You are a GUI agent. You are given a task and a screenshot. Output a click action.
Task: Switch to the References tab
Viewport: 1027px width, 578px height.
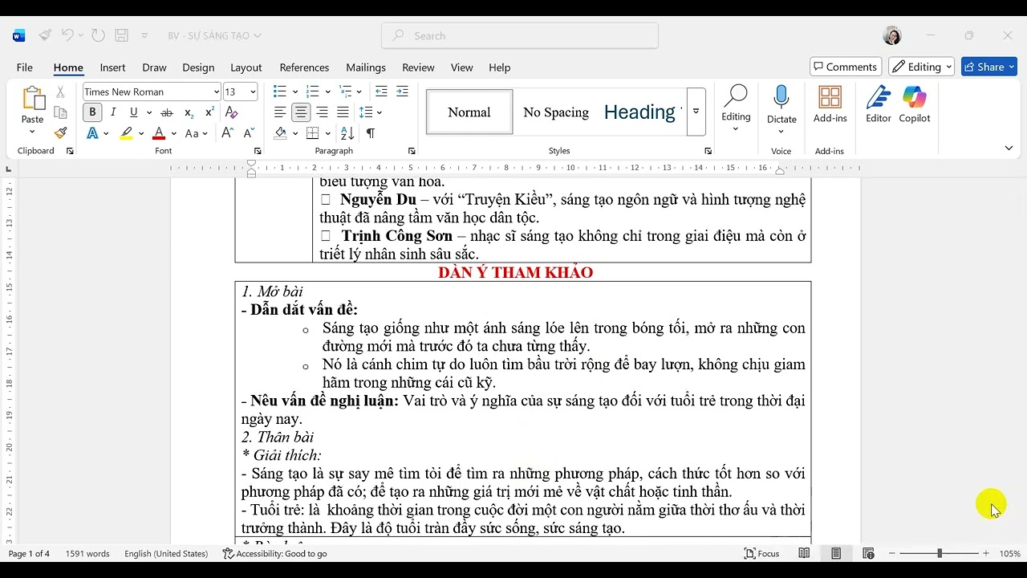click(304, 67)
